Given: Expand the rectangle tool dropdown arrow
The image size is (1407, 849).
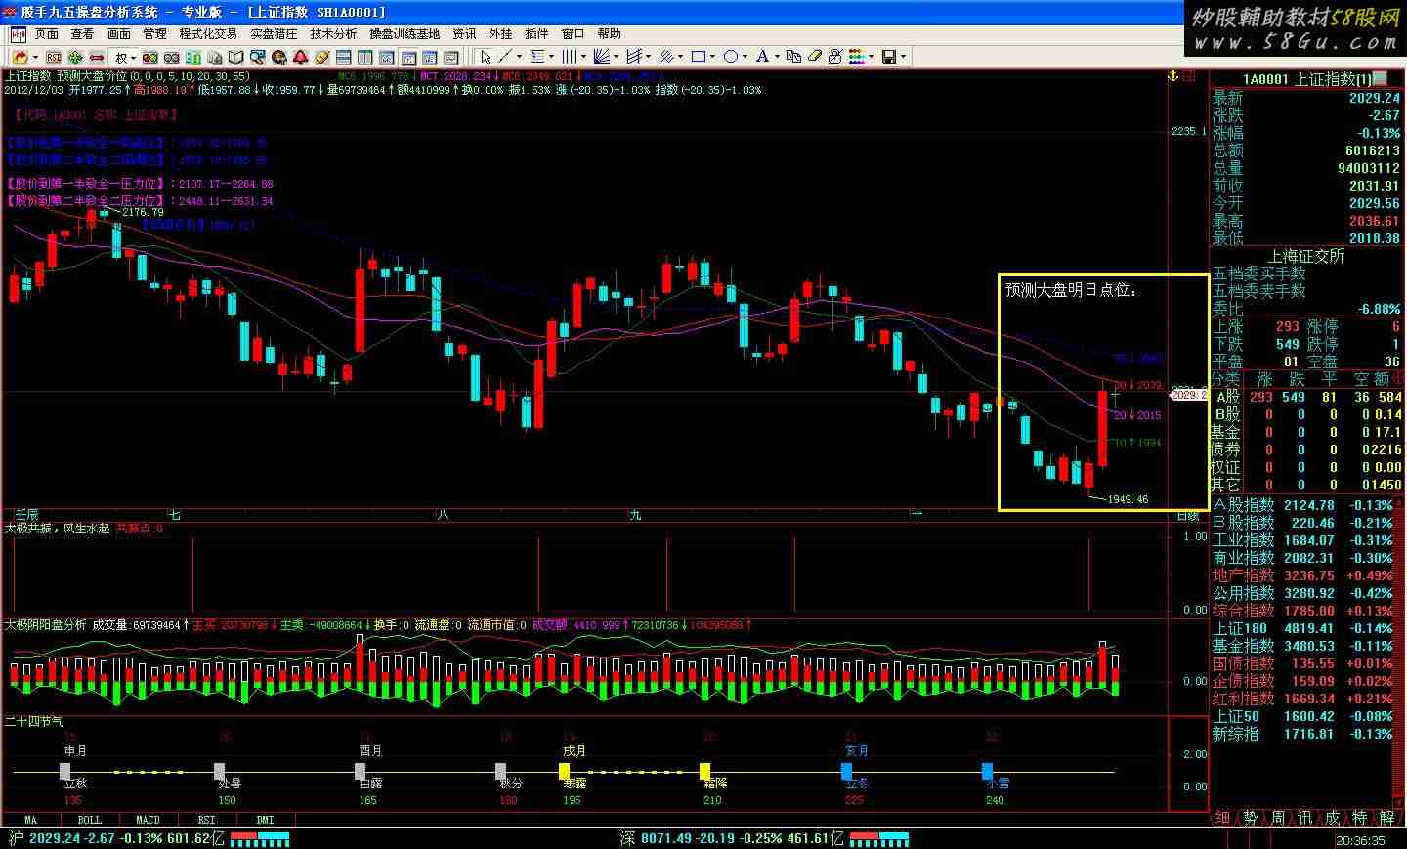Looking at the screenshot, I should [x=712, y=57].
